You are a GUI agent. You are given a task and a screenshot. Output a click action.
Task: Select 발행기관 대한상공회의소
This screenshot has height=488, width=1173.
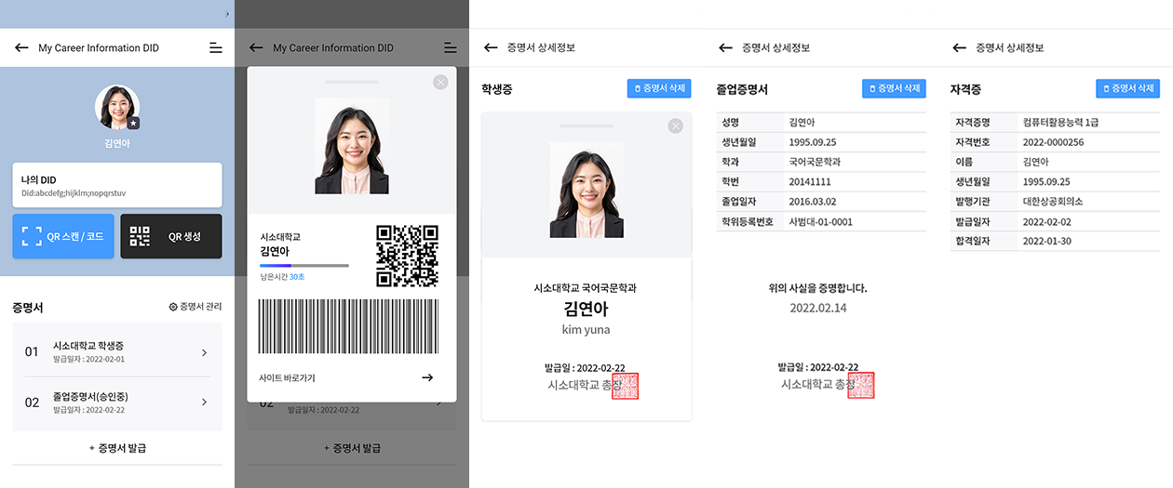(1052, 202)
